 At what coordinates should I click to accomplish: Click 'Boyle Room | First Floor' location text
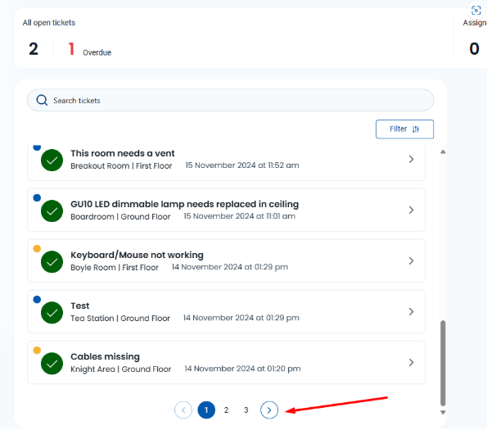[115, 267]
